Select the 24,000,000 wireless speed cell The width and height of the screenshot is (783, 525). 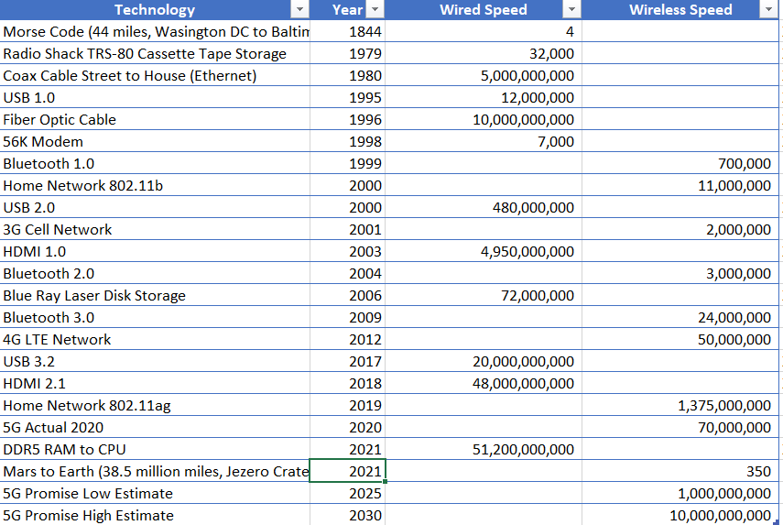tap(680, 317)
